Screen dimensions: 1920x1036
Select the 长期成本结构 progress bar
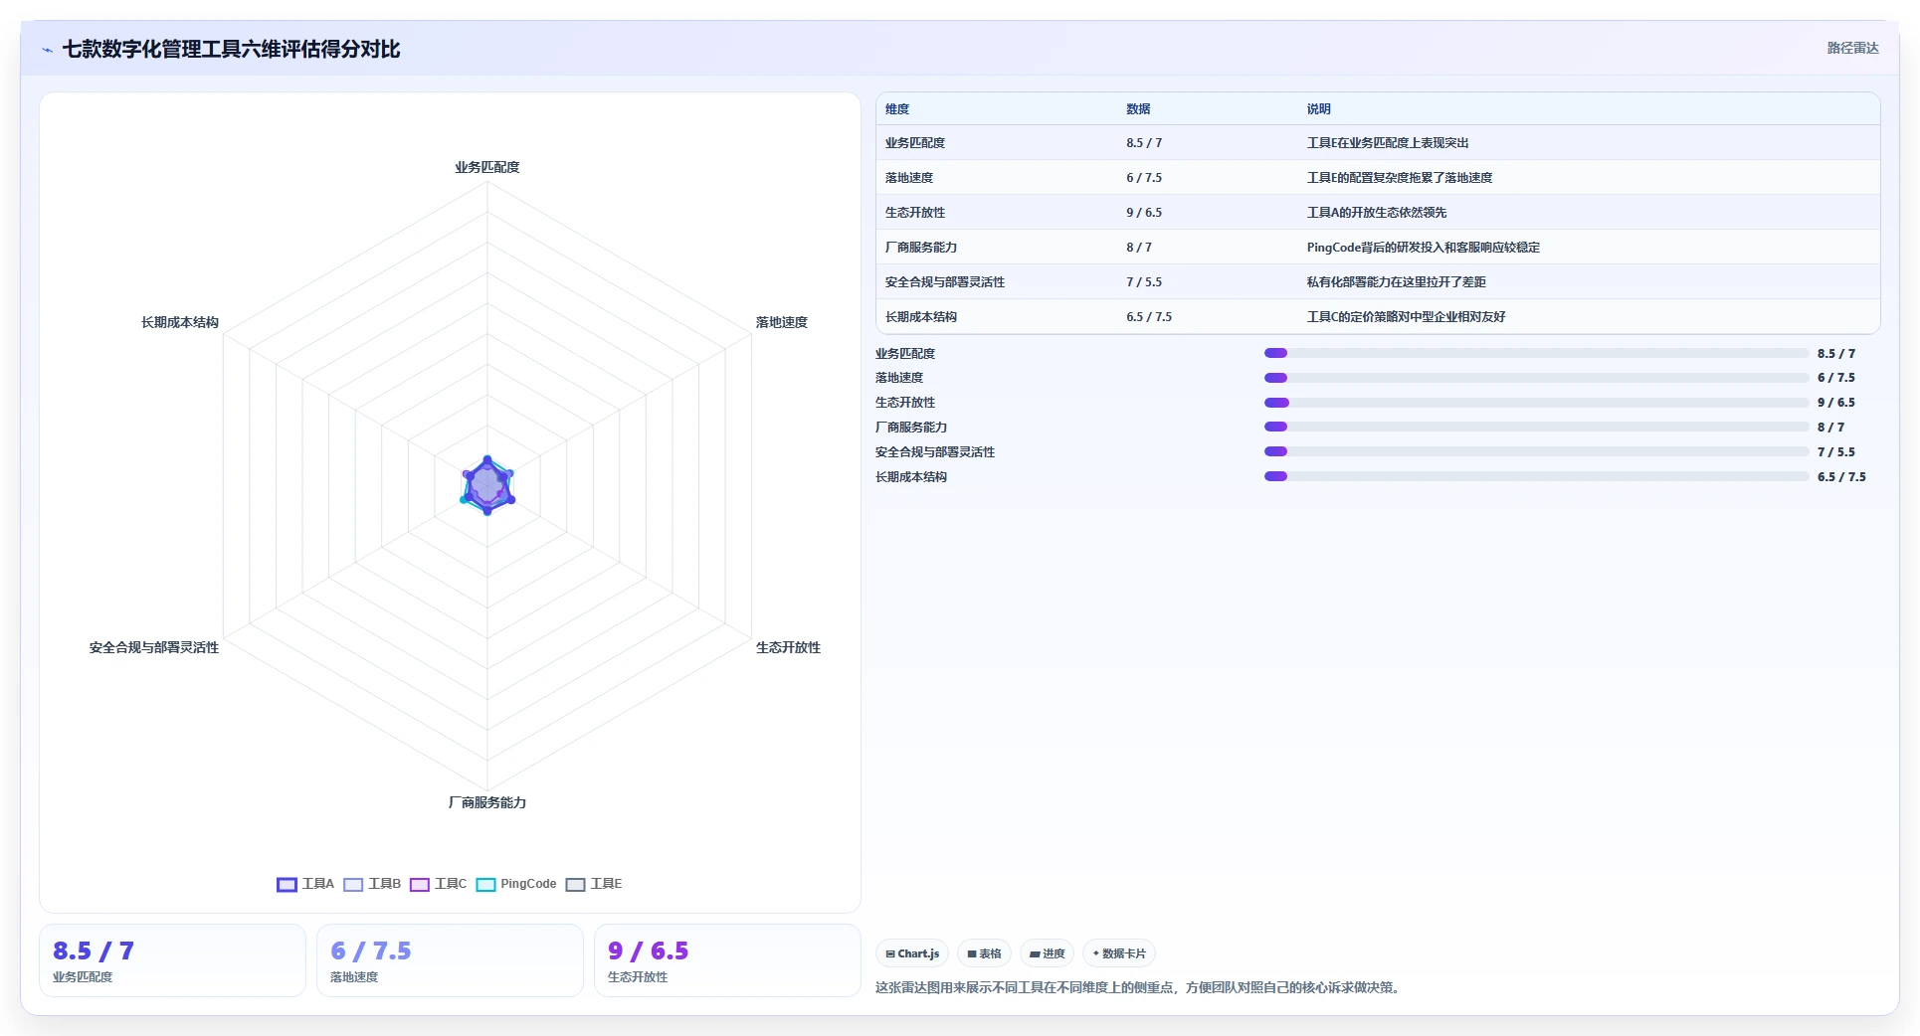[1536, 476]
